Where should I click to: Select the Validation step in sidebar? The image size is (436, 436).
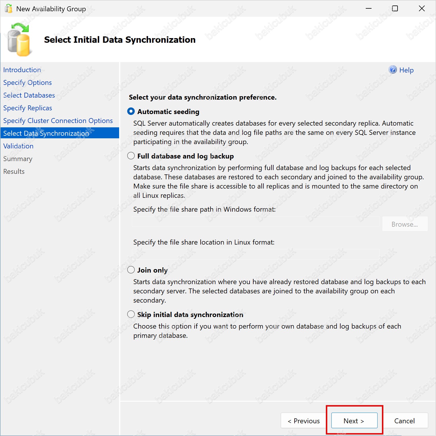(18, 146)
